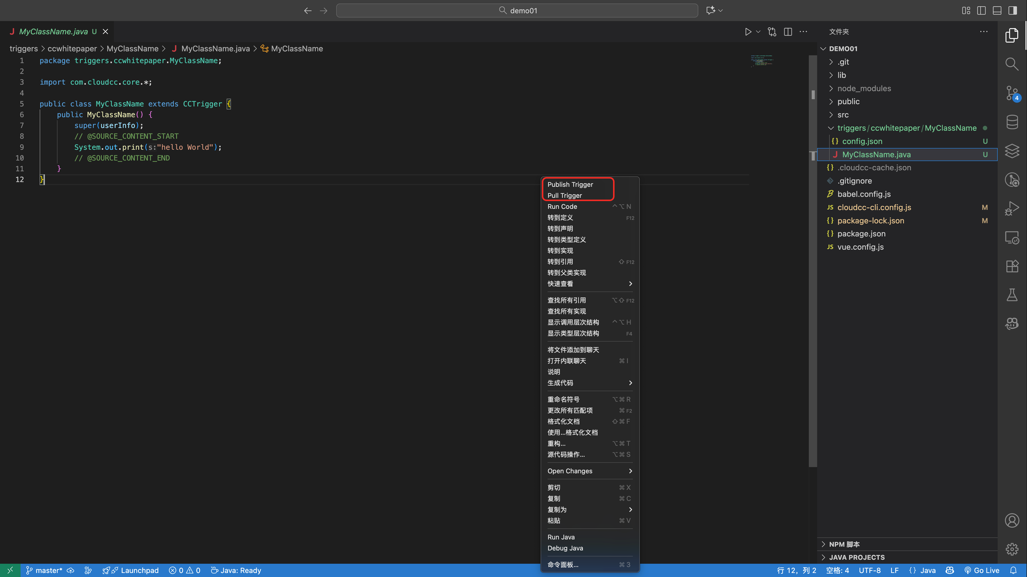
Task: Toggle the primary sidebar layout button
Action: point(981,10)
